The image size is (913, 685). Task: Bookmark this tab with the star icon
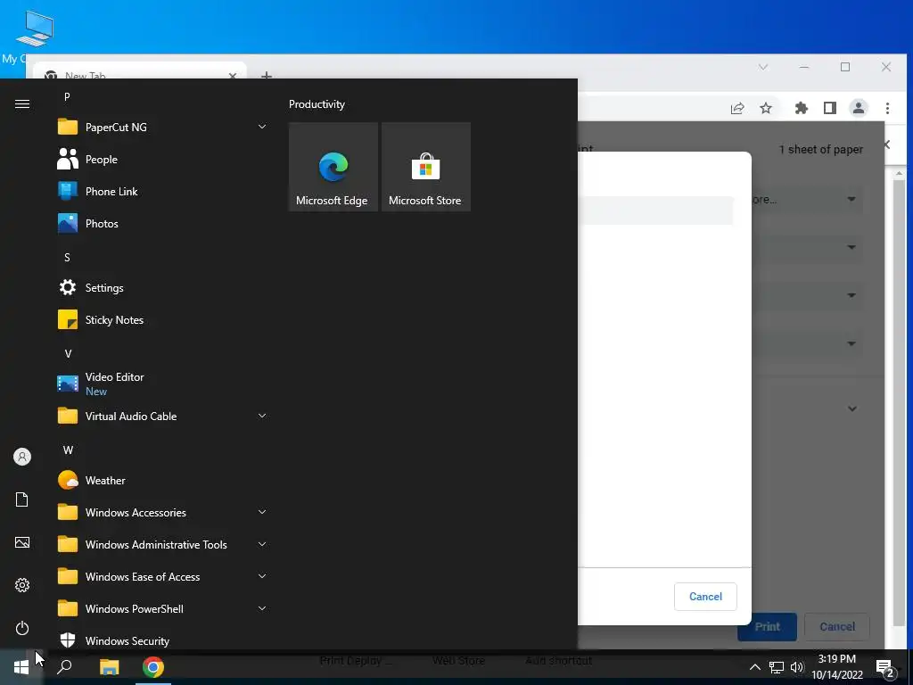click(766, 108)
